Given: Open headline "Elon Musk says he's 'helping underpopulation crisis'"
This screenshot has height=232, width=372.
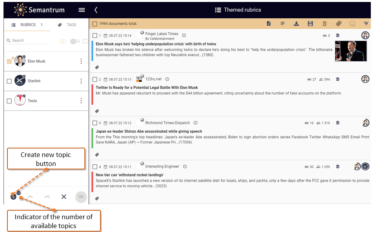Looking at the screenshot, I should (x=156, y=44).
